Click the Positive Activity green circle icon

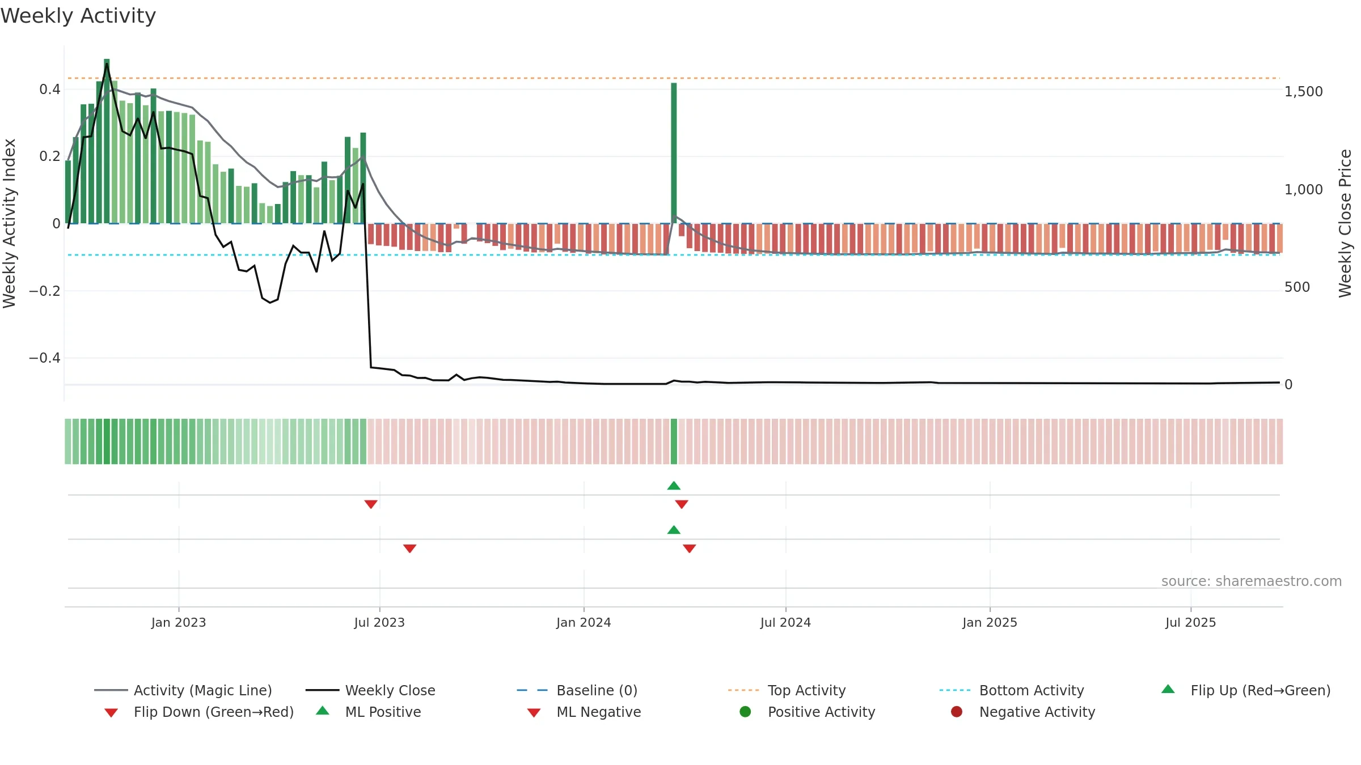tap(745, 712)
